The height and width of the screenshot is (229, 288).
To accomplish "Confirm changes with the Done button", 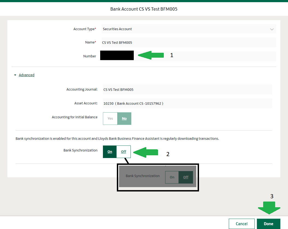I will pos(268,224).
